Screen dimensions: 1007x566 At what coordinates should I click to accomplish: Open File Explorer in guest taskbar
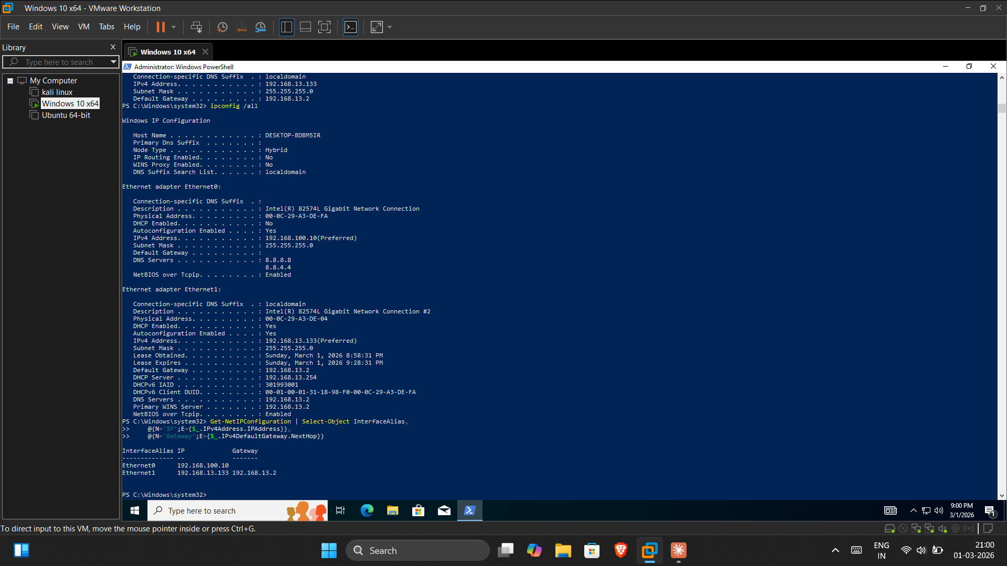coord(393,510)
